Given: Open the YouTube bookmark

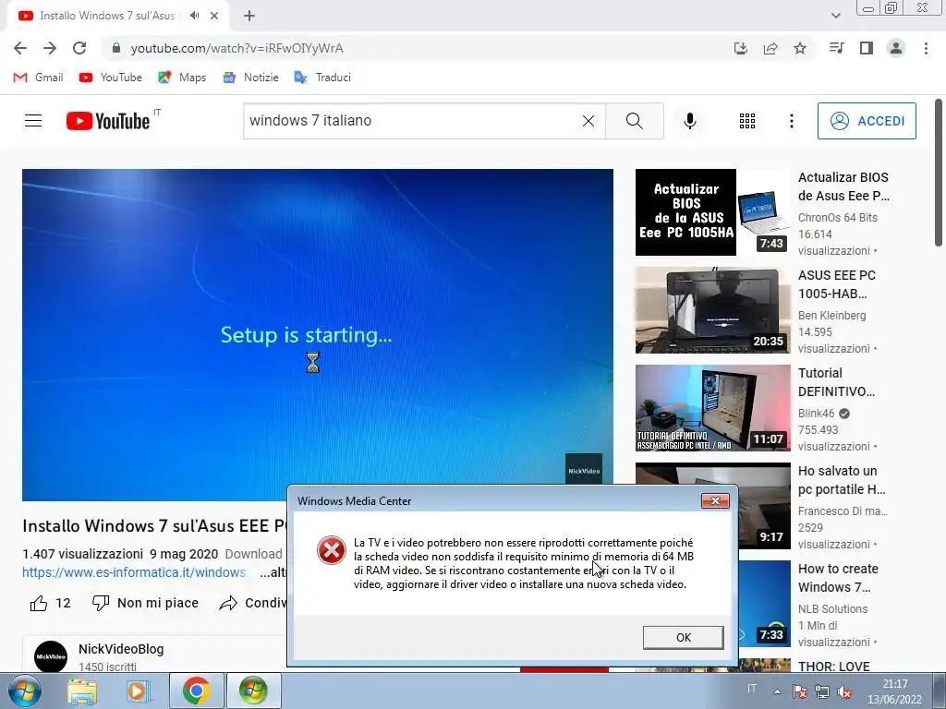Looking at the screenshot, I should [x=111, y=78].
